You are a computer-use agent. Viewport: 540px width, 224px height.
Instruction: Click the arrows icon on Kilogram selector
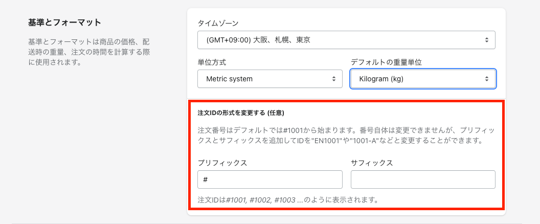click(x=486, y=79)
